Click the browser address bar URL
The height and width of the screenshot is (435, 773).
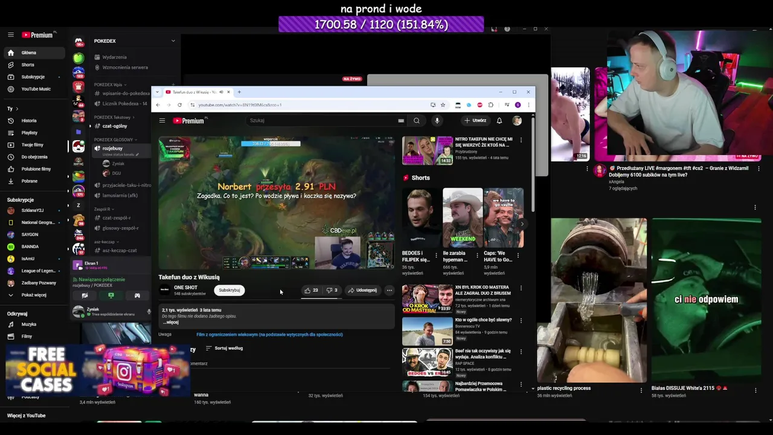point(240,105)
